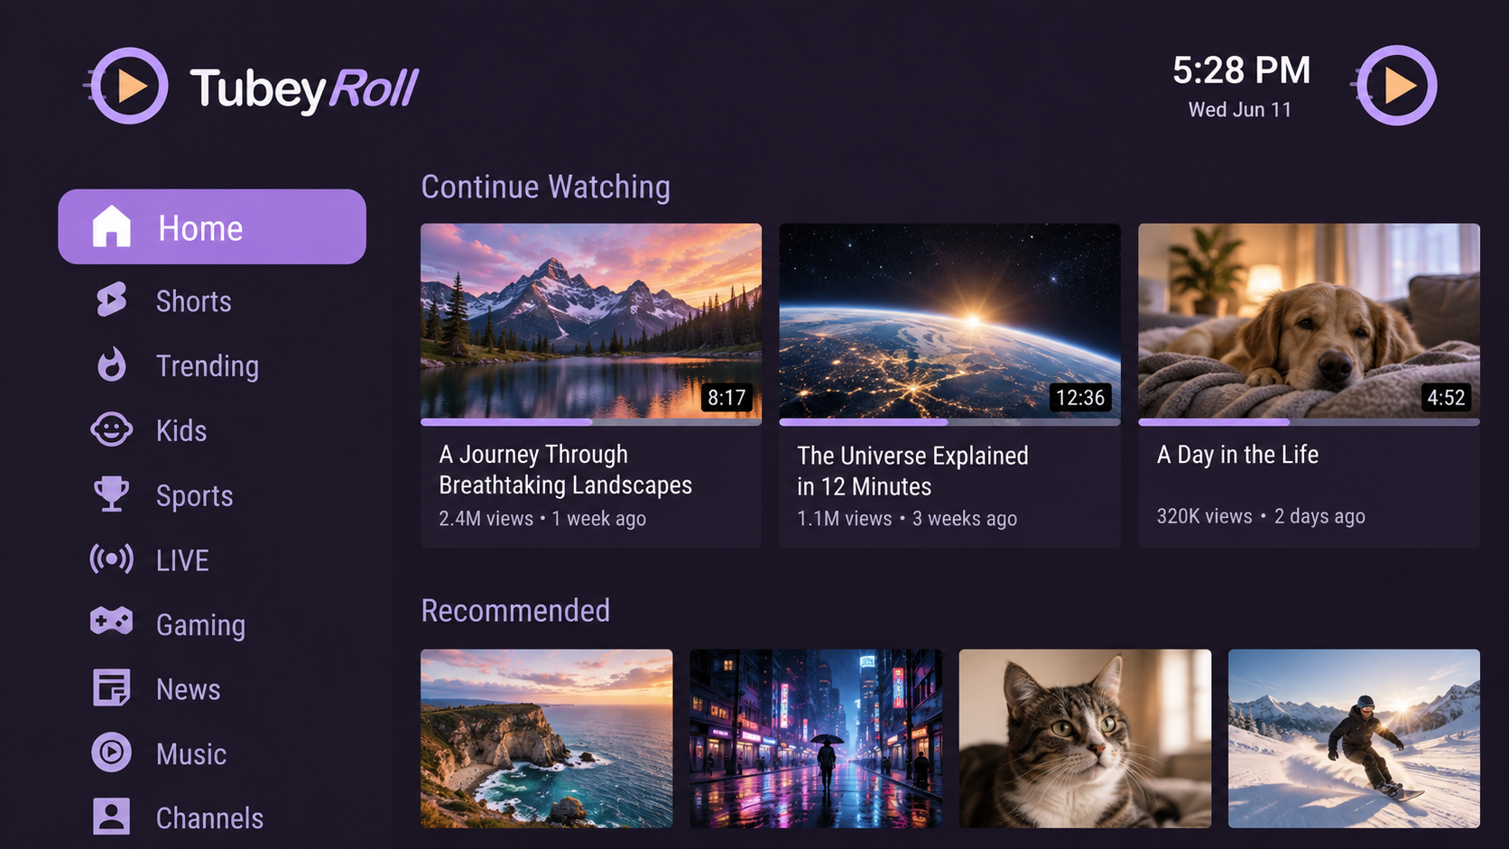Select the Channels person icon
Screen dimensions: 1509x849
112,817
